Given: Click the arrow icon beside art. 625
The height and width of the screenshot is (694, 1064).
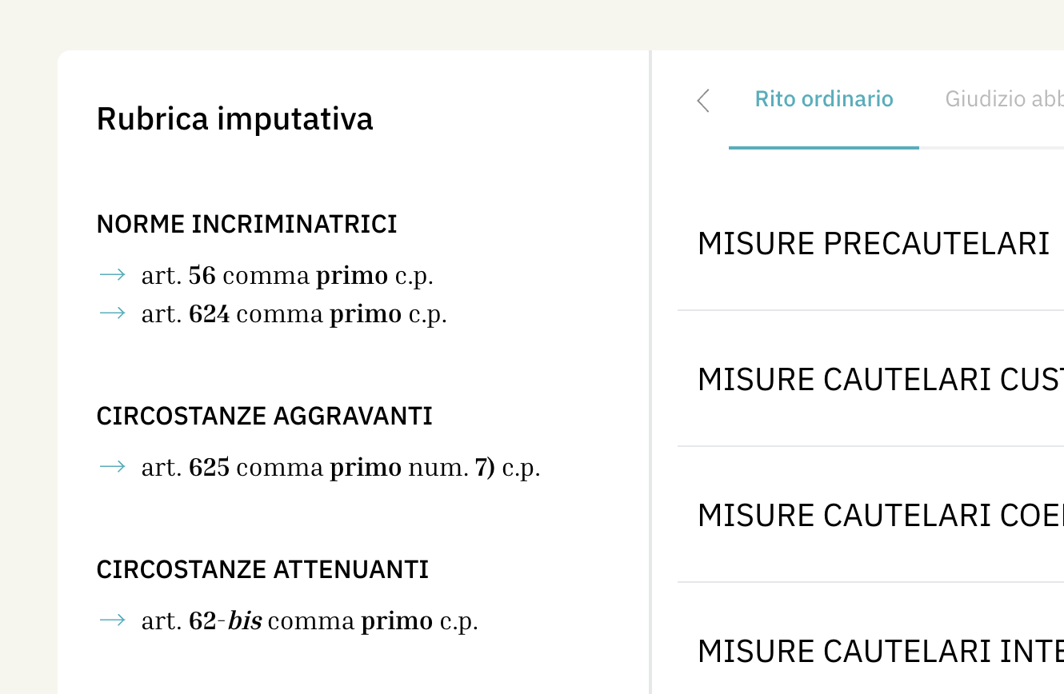Looking at the screenshot, I should 113,467.
